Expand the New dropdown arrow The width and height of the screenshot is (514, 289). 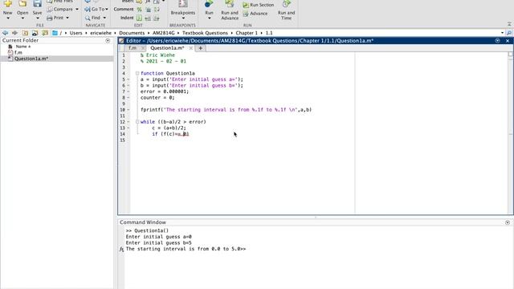pyautogui.click(x=8, y=18)
